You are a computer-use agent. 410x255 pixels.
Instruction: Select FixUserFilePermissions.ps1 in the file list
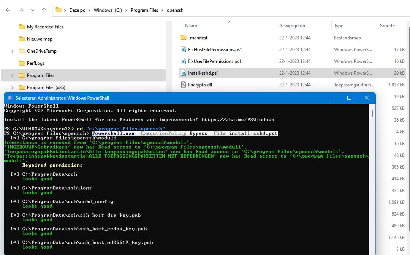214,61
